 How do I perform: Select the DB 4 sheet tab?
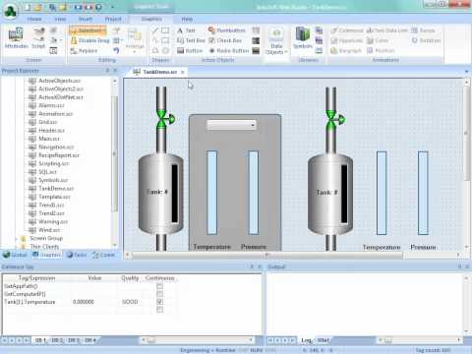(x=90, y=340)
